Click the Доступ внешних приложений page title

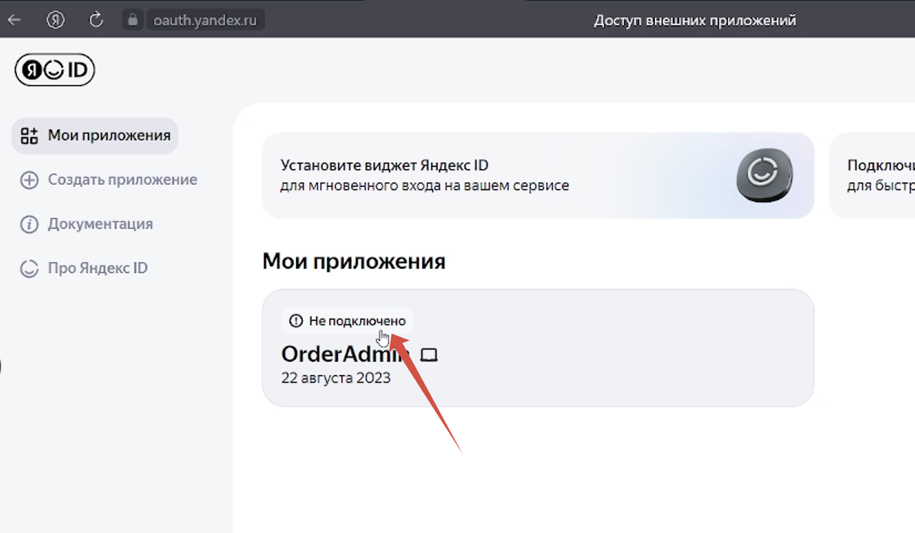[694, 21]
